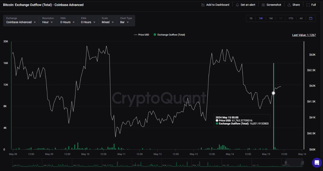Open the SMA hours dropdown
Image resolution: width=323 pixels, height=171 pixels.
67,22
